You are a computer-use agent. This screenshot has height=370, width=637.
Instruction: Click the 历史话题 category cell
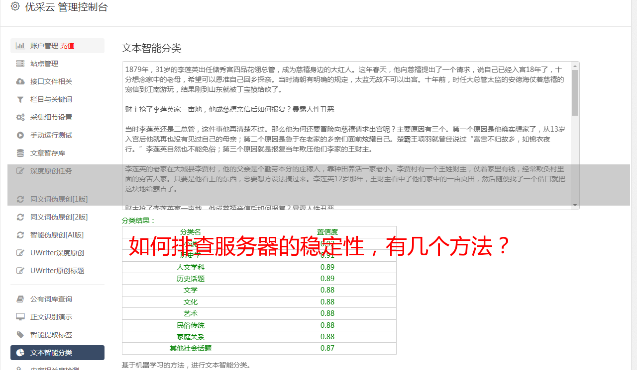point(191,279)
